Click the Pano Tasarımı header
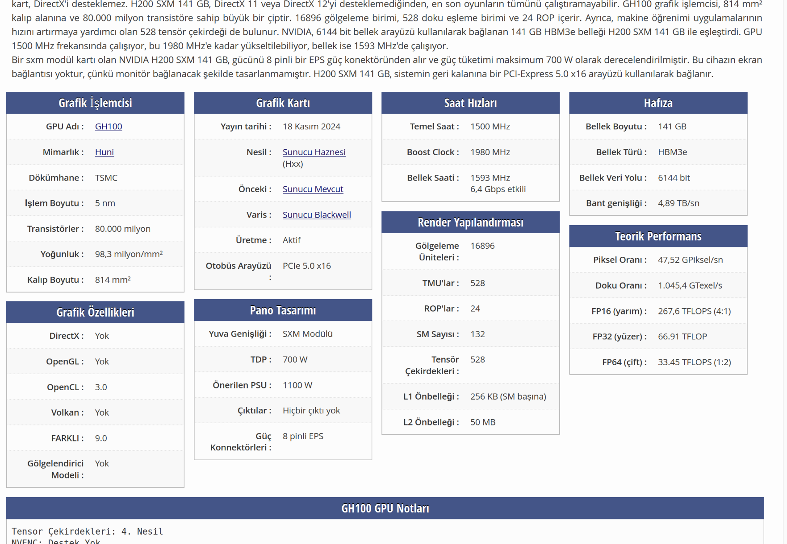The height and width of the screenshot is (544, 787). pyautogui.click(x=283, y=310)
